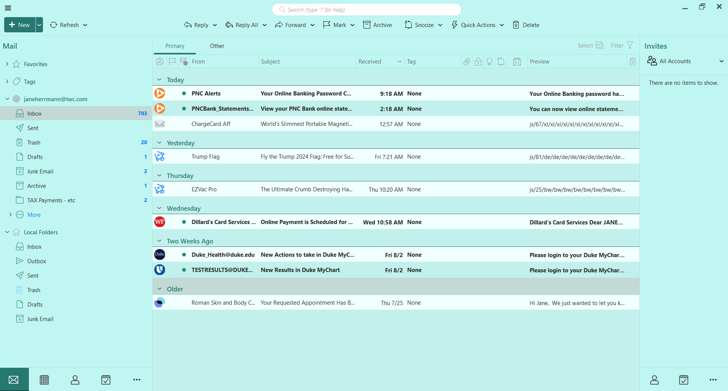The image size is (728, 391).
Task: Click Dillard's Card Services WF avatar
Action: [x=160, y=222]
